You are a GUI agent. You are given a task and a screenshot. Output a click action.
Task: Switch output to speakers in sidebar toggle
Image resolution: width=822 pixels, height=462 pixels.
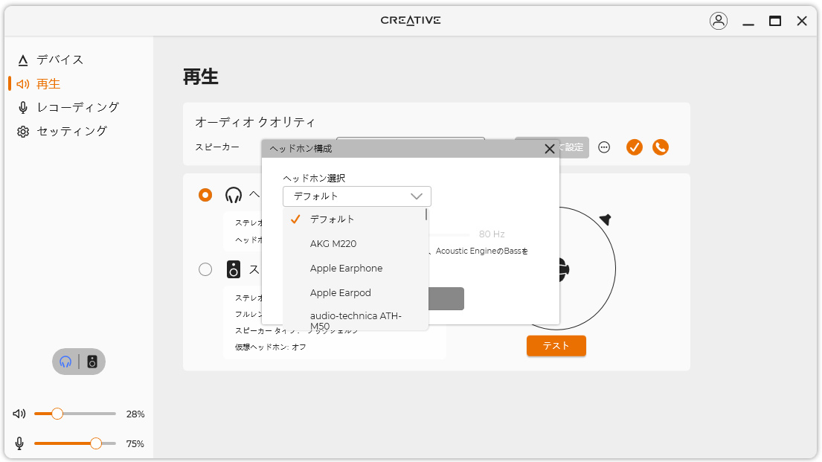click(92, 362)
